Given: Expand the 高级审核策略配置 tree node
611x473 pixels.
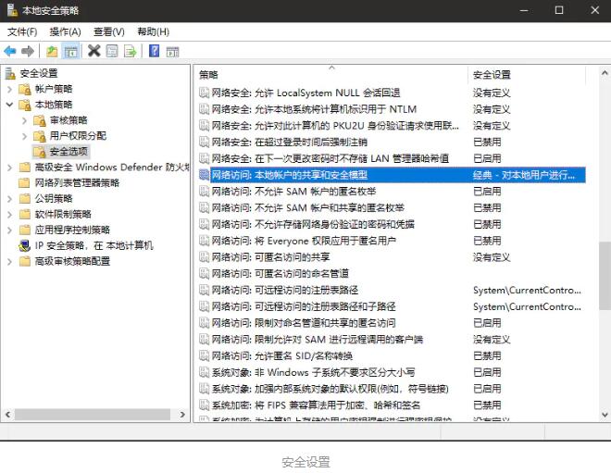Looking at the screenshot, I should (x=10, y=261).
